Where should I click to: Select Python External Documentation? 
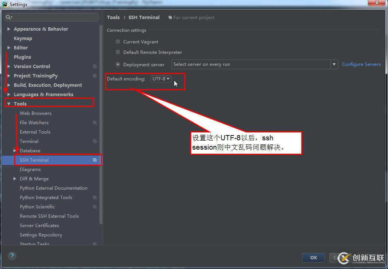[x=53, y=188]
